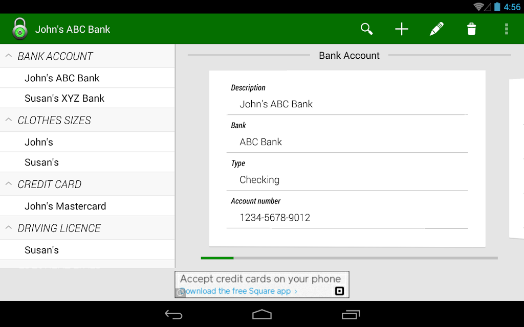Tap the Android back navigation button
The image size is (524, 327).
[174, 314]
